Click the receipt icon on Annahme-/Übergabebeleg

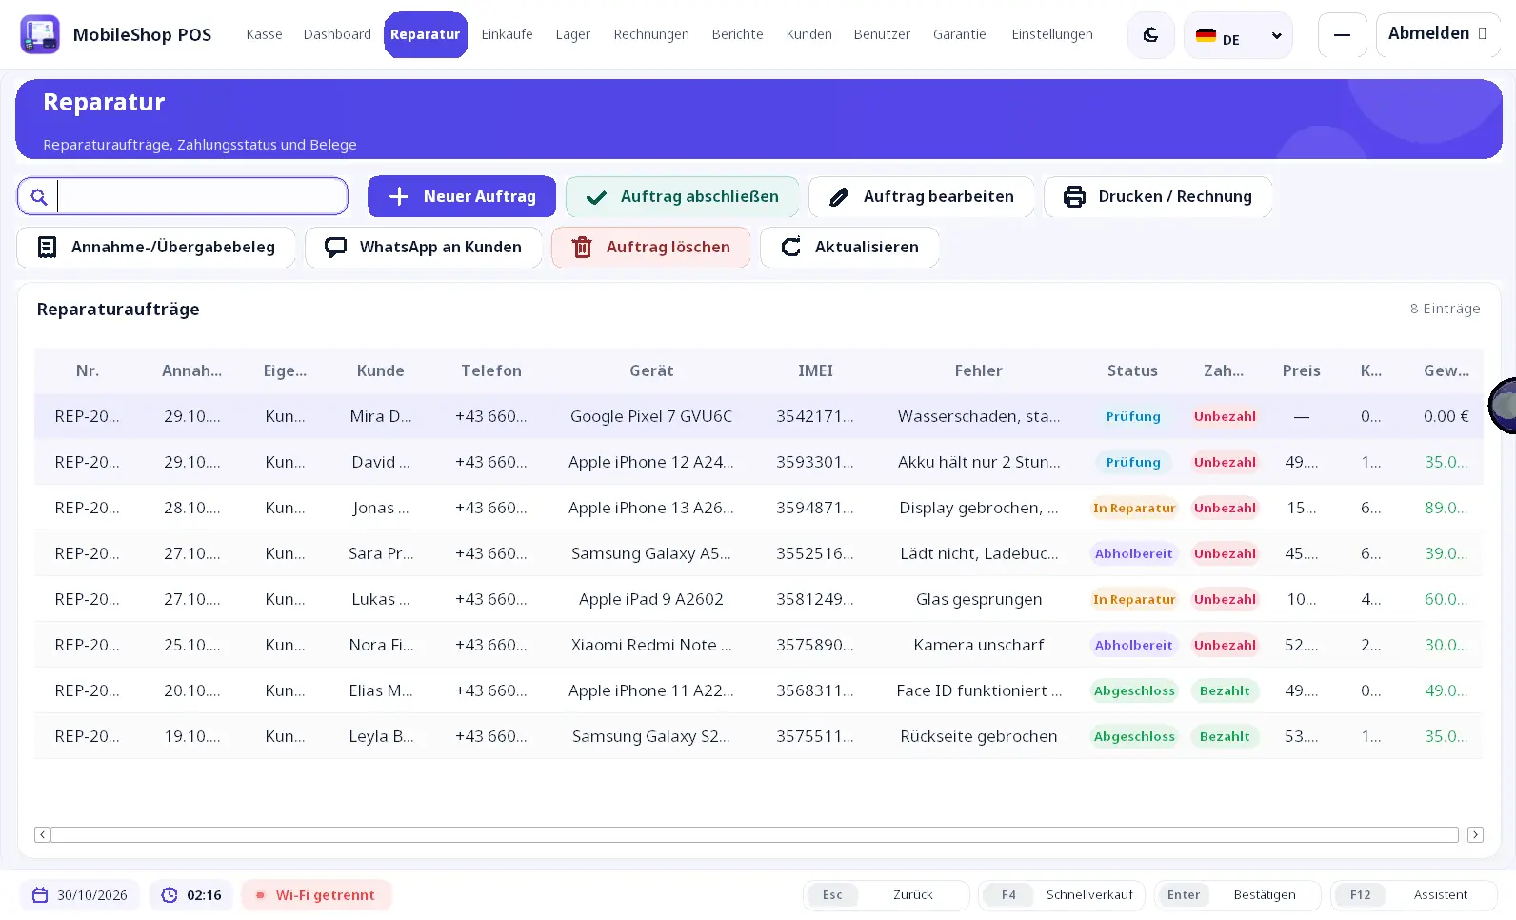47,248
